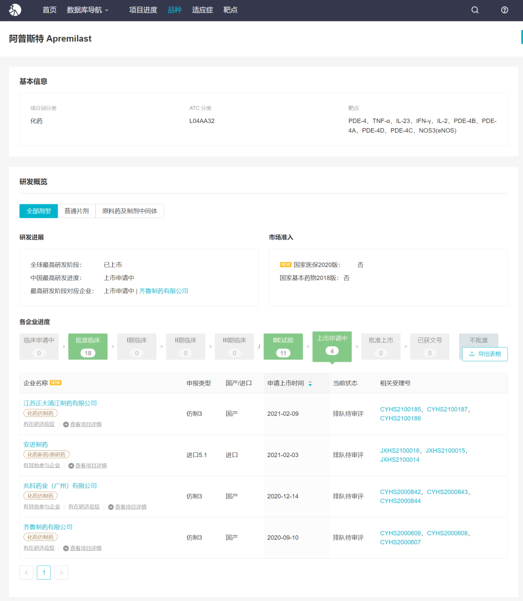This screenshot has width=523, height=601.
Task: Open 兆科药业（广州）有限公司 company link
Action: point(60,486)
